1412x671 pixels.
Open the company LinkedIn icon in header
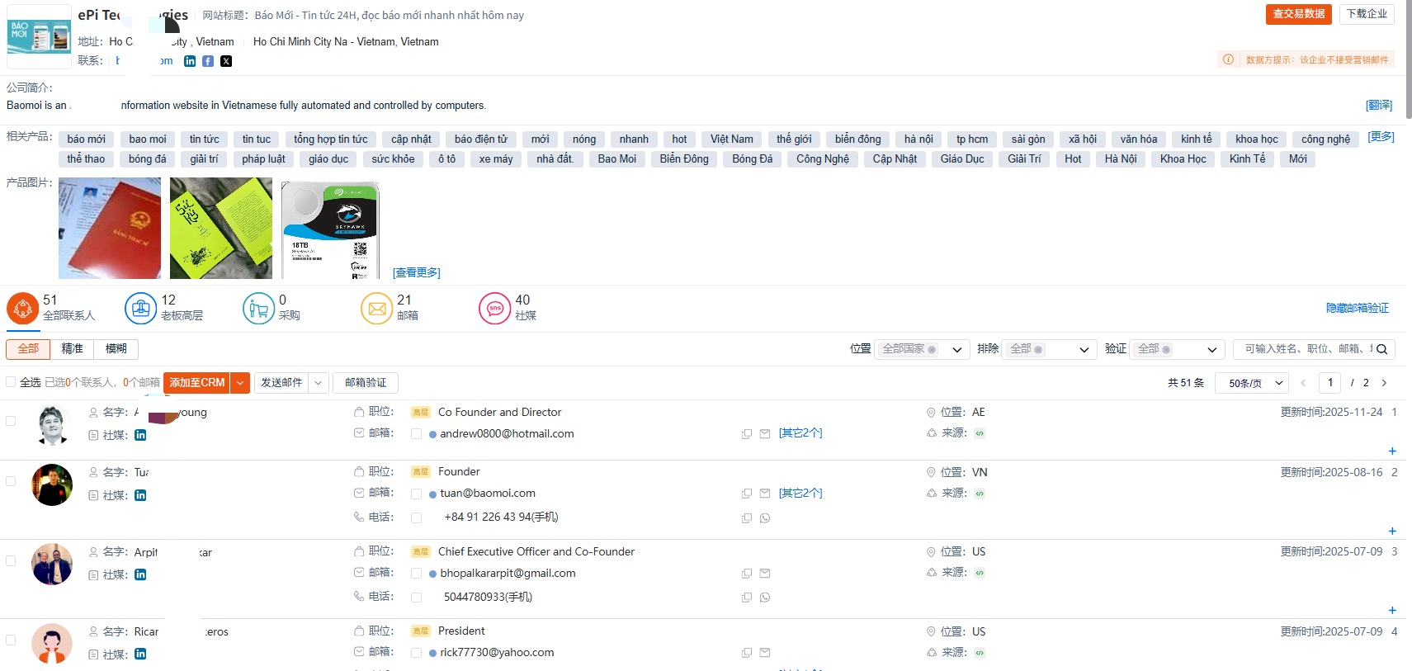coord(190,61)
